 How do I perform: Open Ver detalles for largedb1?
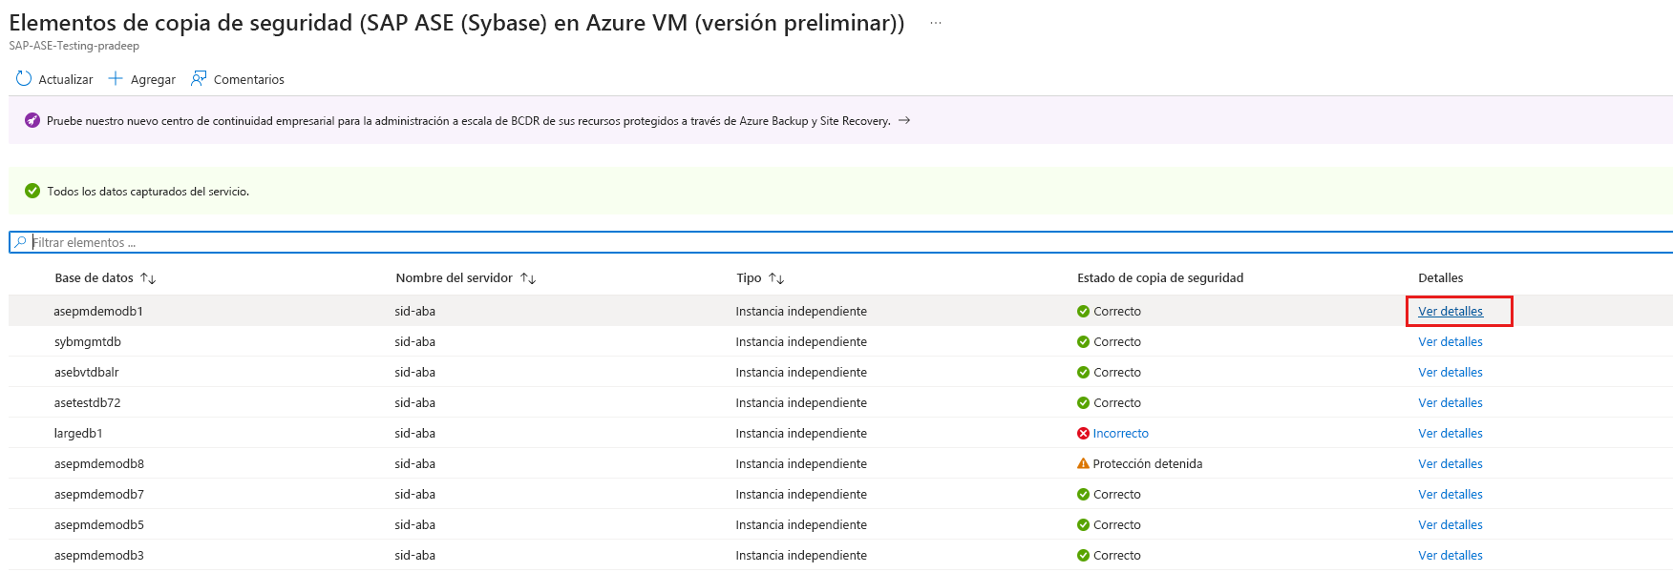[x=1450, y=434]
